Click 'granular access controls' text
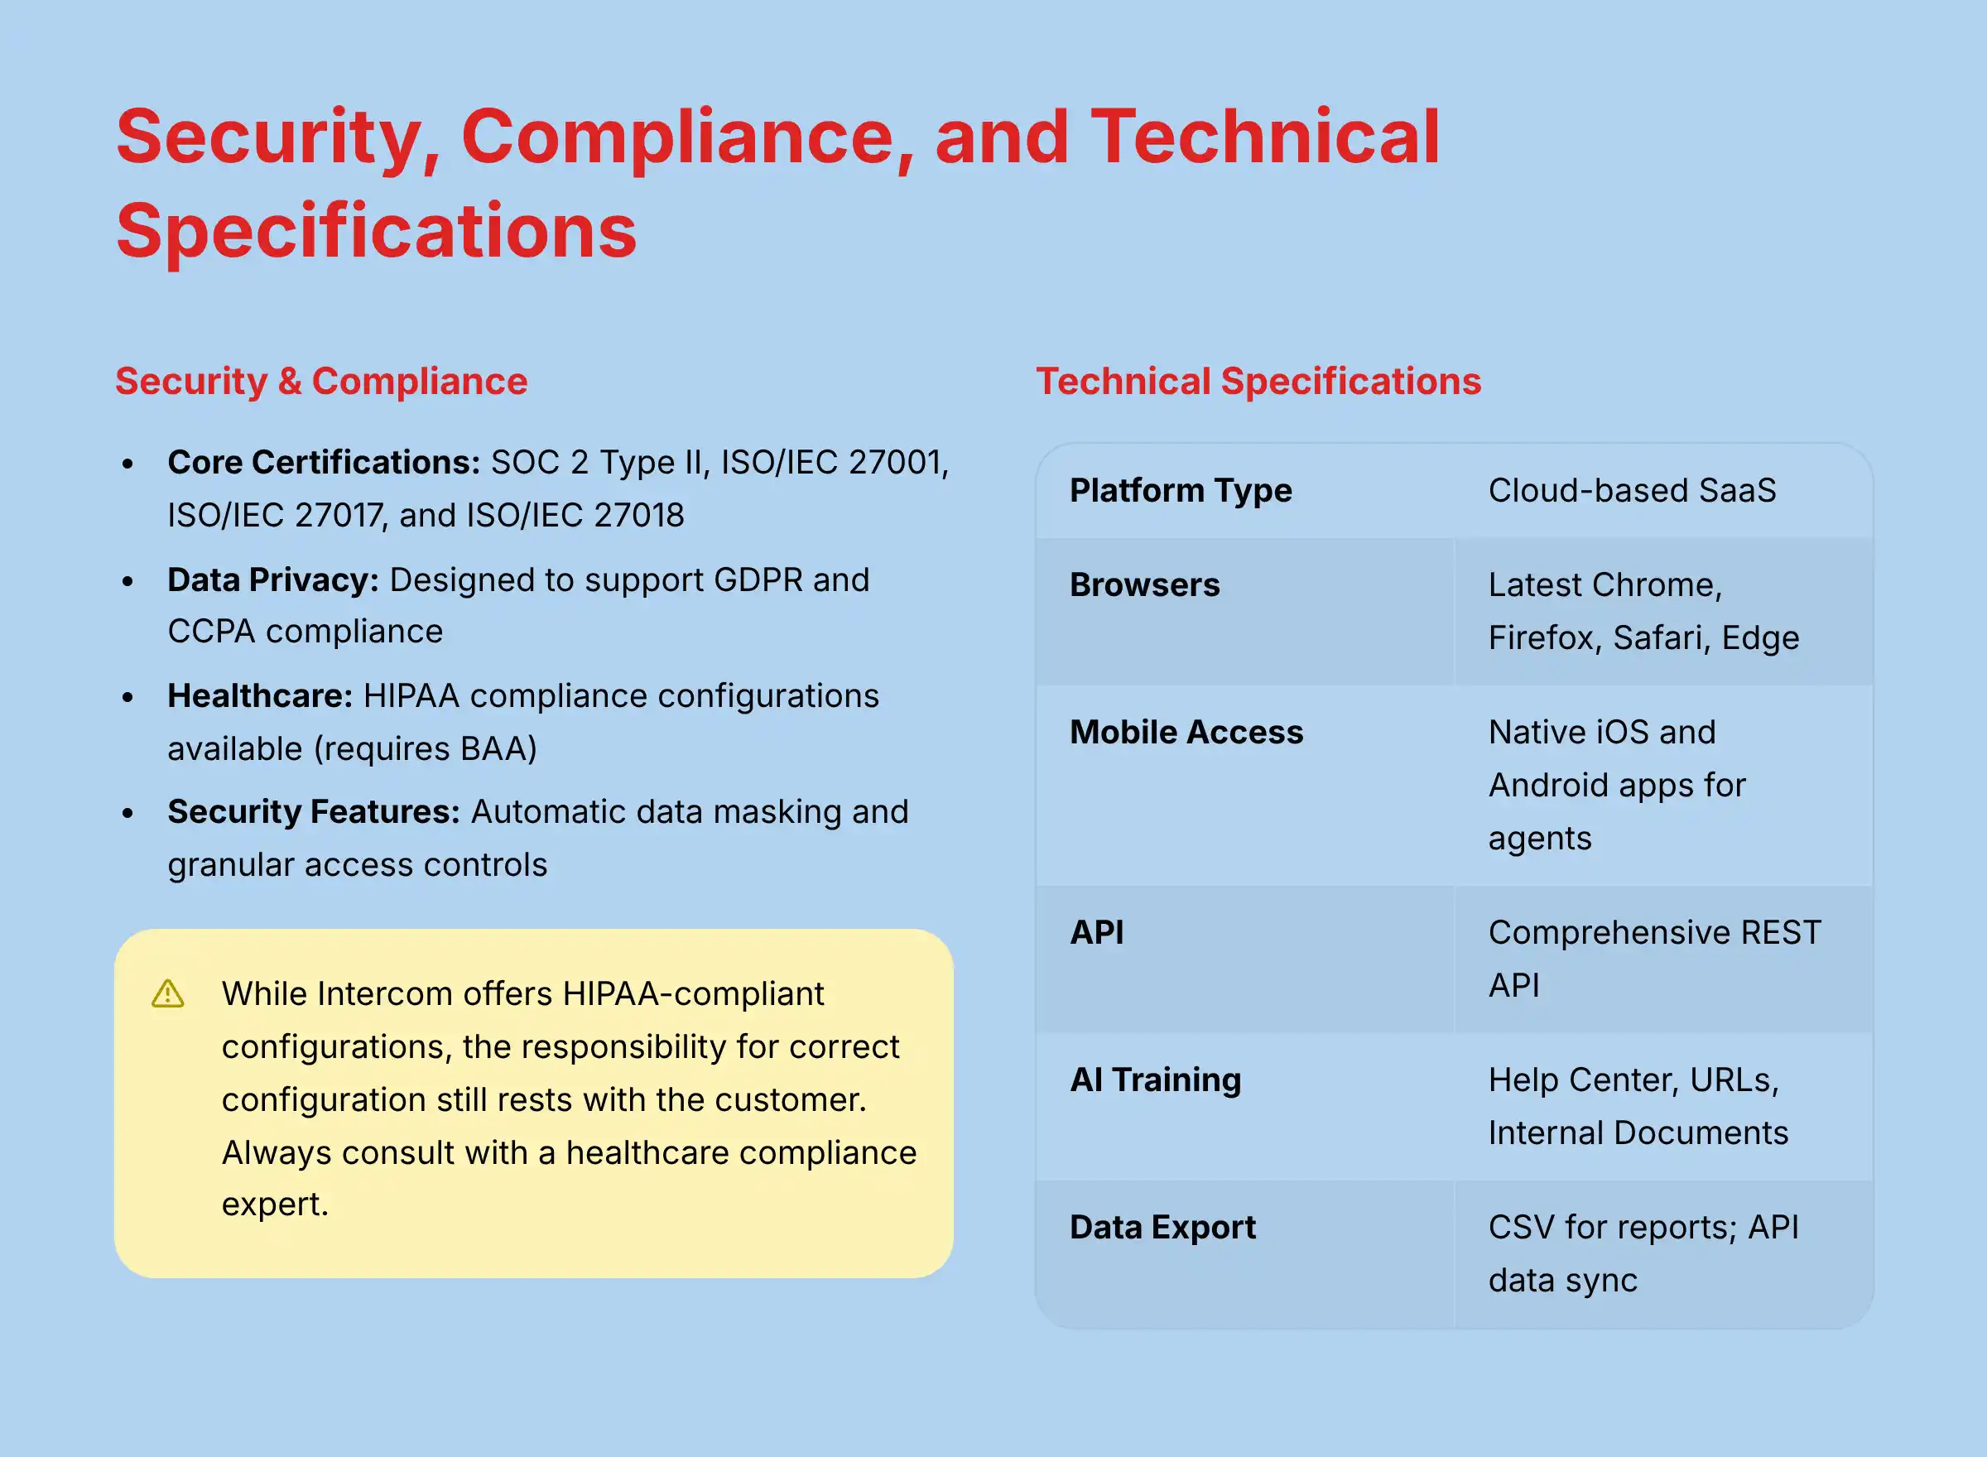 357,865
